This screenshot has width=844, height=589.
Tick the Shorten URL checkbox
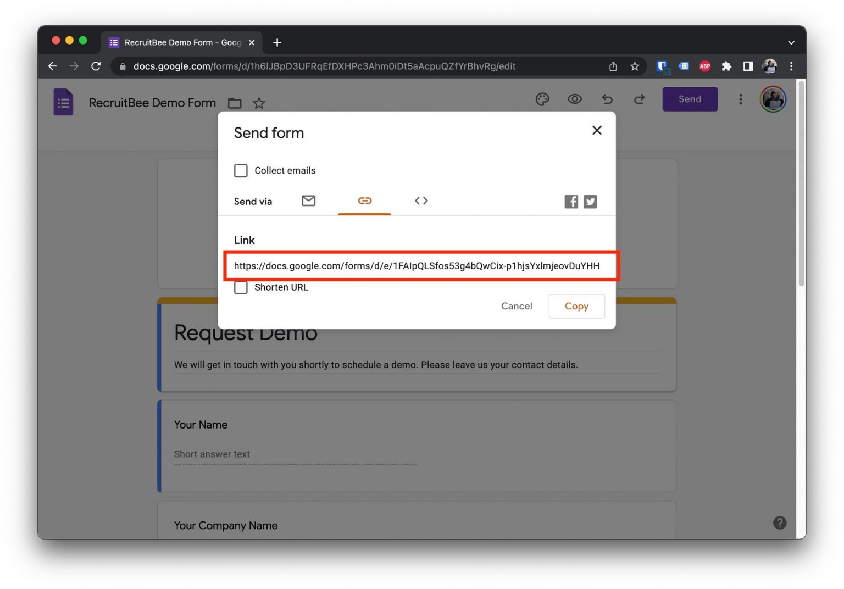[x=241, y=287]
